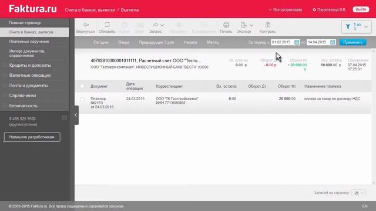Click the Faktura.ru logo
Viewport: 376px width, 211px height.
coord(33,9)
